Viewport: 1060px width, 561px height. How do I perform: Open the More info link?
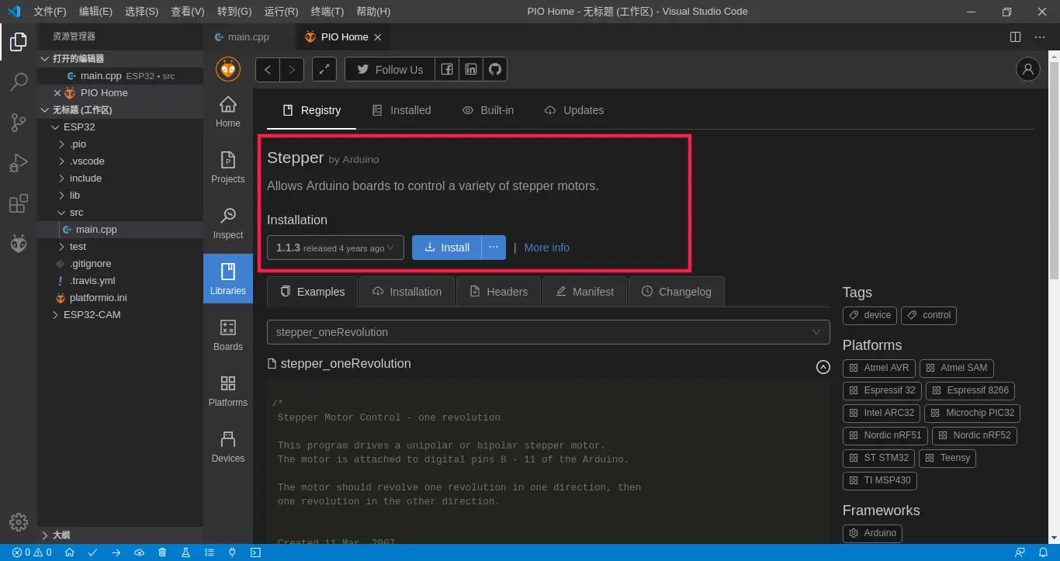click(x=547, y=248)
